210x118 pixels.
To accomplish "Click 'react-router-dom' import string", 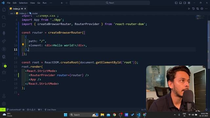I will pos(129,24).
